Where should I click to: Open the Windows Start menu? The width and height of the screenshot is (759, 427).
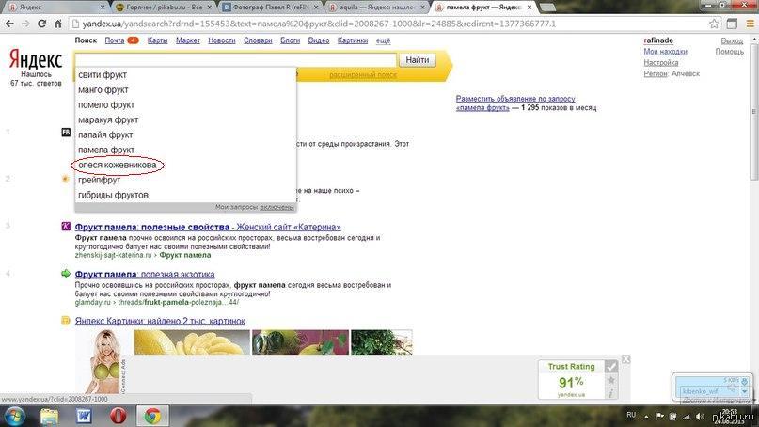16,415
